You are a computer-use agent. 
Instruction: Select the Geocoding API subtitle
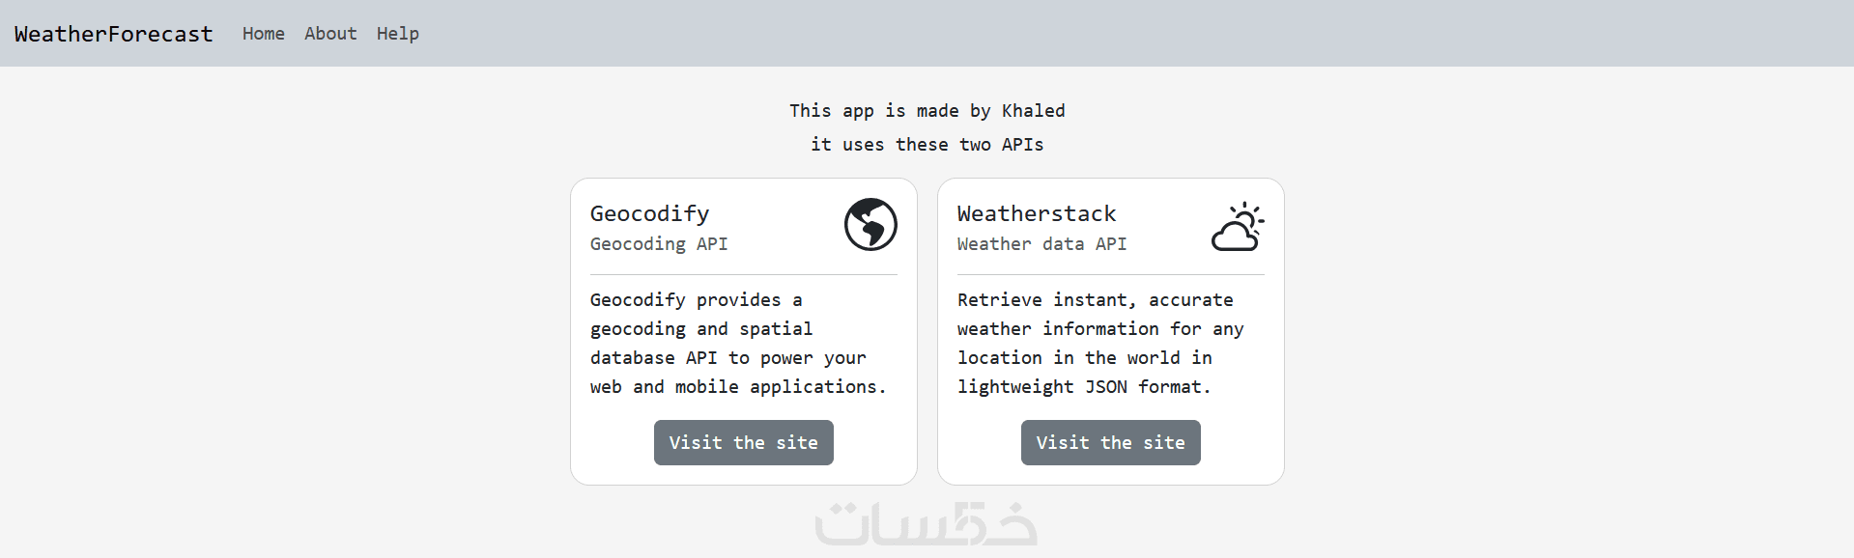point(659,244)
